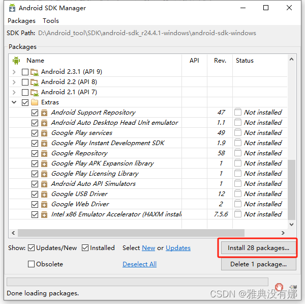Screen dimensions: 305x304
Task: Click the Android robot icon in Name header
Action: tap(16, 61)
